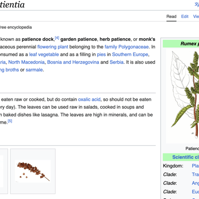Open the sarmale link
The image size is (199, 199).
34,70
